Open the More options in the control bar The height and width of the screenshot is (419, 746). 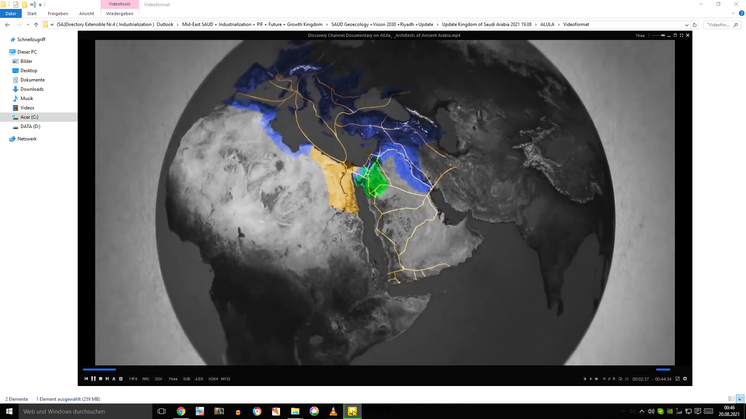pos(173,379)
